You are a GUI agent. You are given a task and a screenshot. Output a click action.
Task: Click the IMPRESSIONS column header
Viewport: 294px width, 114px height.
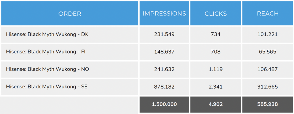164,13
